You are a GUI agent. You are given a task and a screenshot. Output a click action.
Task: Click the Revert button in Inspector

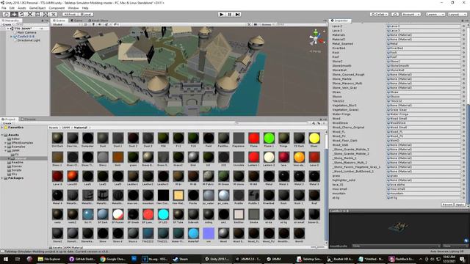point(447,205)
